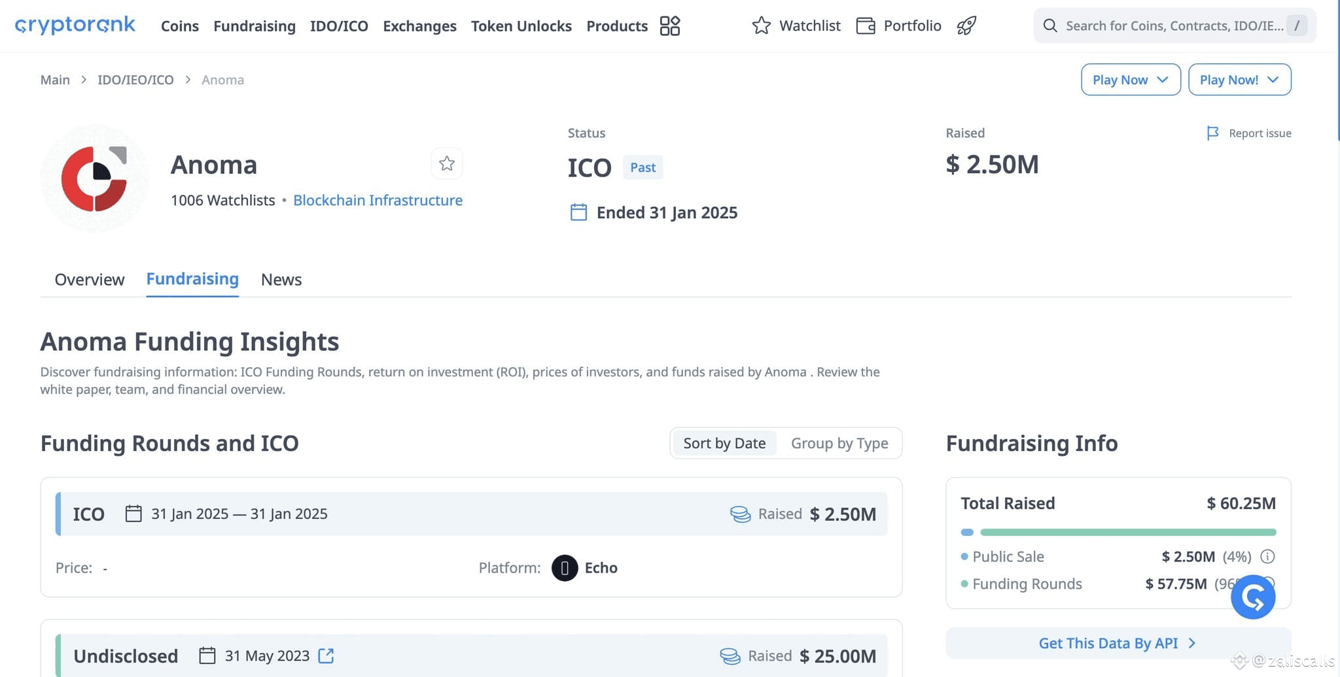Screen dimensions: 1340x677
Task: Click the Portfolio wallet icon
Action: tap(866, 25)
